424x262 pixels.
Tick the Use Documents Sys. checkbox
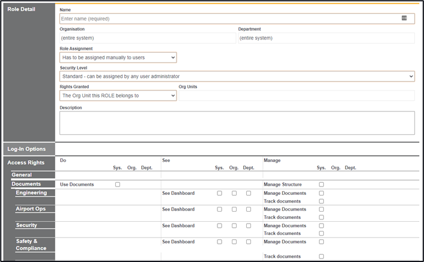[118, 185]
